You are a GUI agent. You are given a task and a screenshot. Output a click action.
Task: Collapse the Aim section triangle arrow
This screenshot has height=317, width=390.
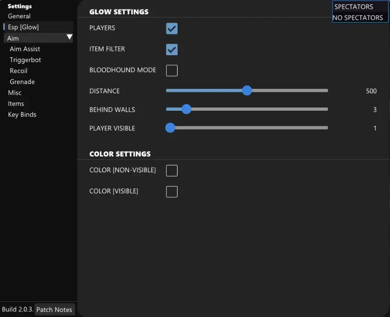click(69, 37)
